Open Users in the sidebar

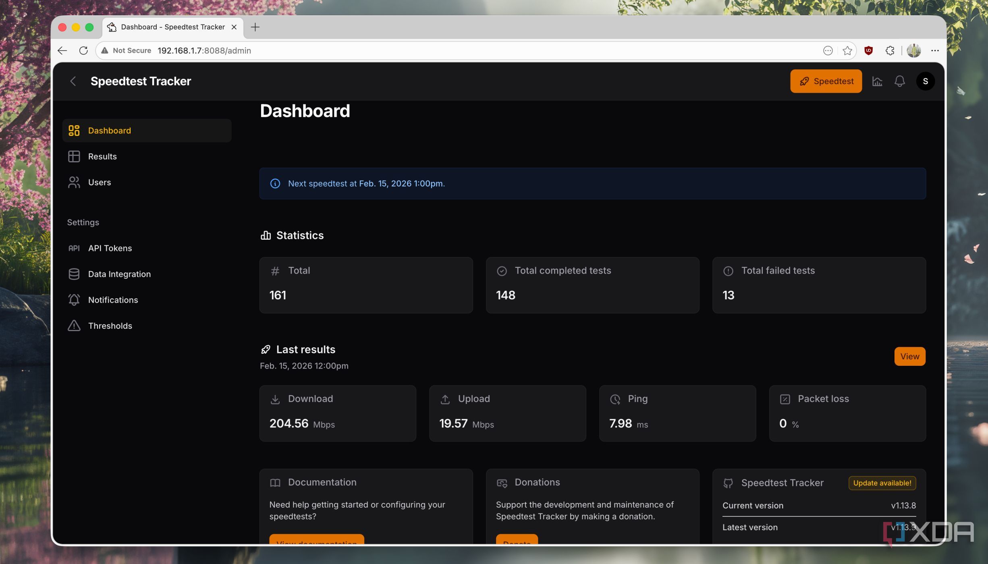tap(147, 182)
